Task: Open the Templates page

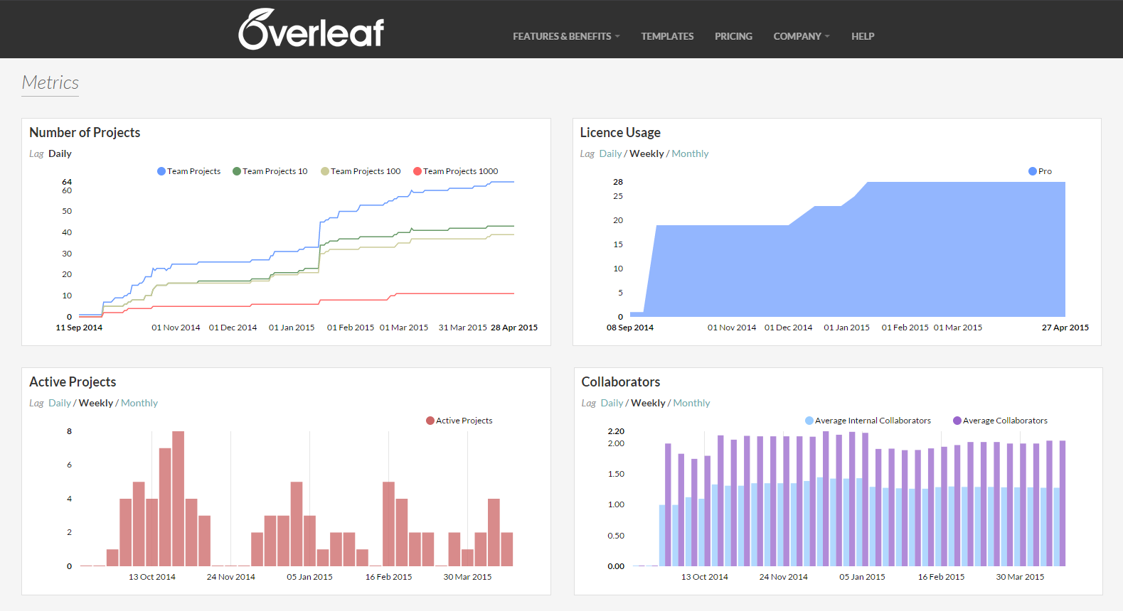Action: click(x=667, y=36)
